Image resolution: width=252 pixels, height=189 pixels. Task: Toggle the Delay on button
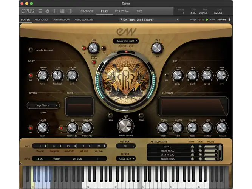pos(31,75)
